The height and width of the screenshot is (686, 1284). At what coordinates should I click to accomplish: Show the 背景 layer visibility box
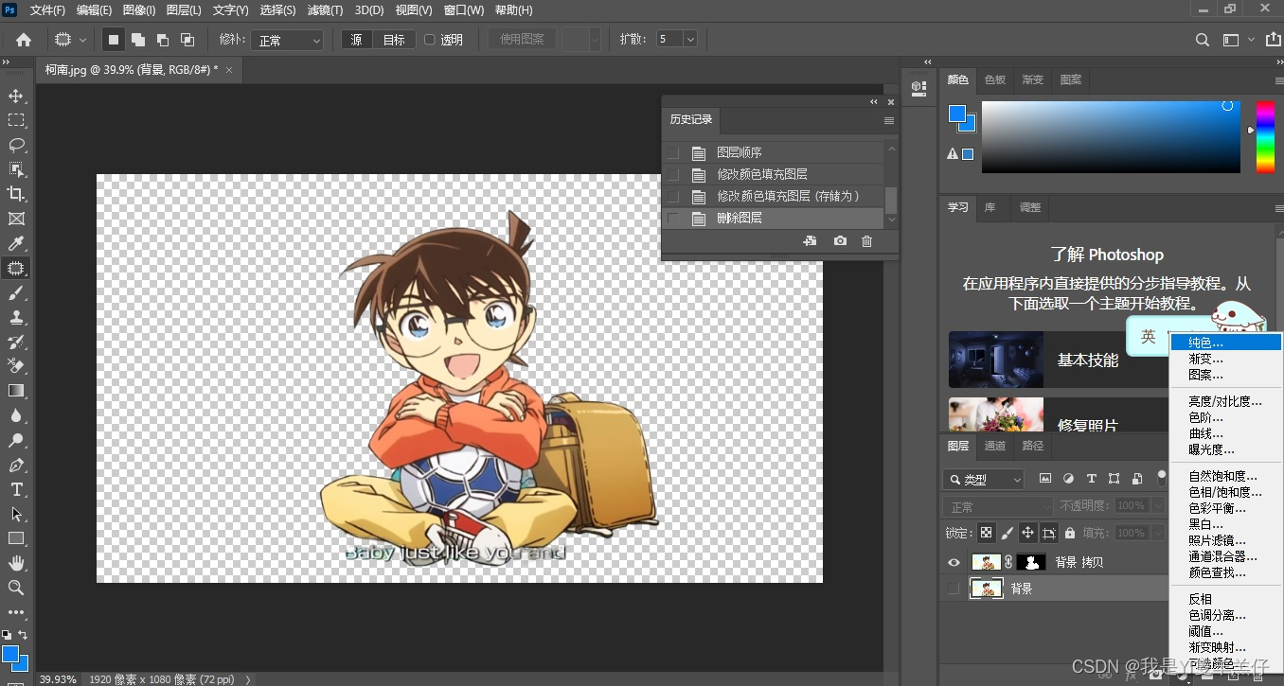pos(954,589)
